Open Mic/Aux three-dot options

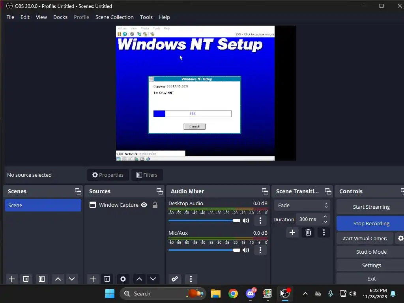pos(260,250)
